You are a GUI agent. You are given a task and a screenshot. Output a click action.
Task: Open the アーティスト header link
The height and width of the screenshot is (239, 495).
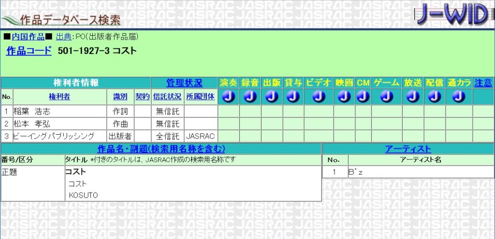point(408,149)
